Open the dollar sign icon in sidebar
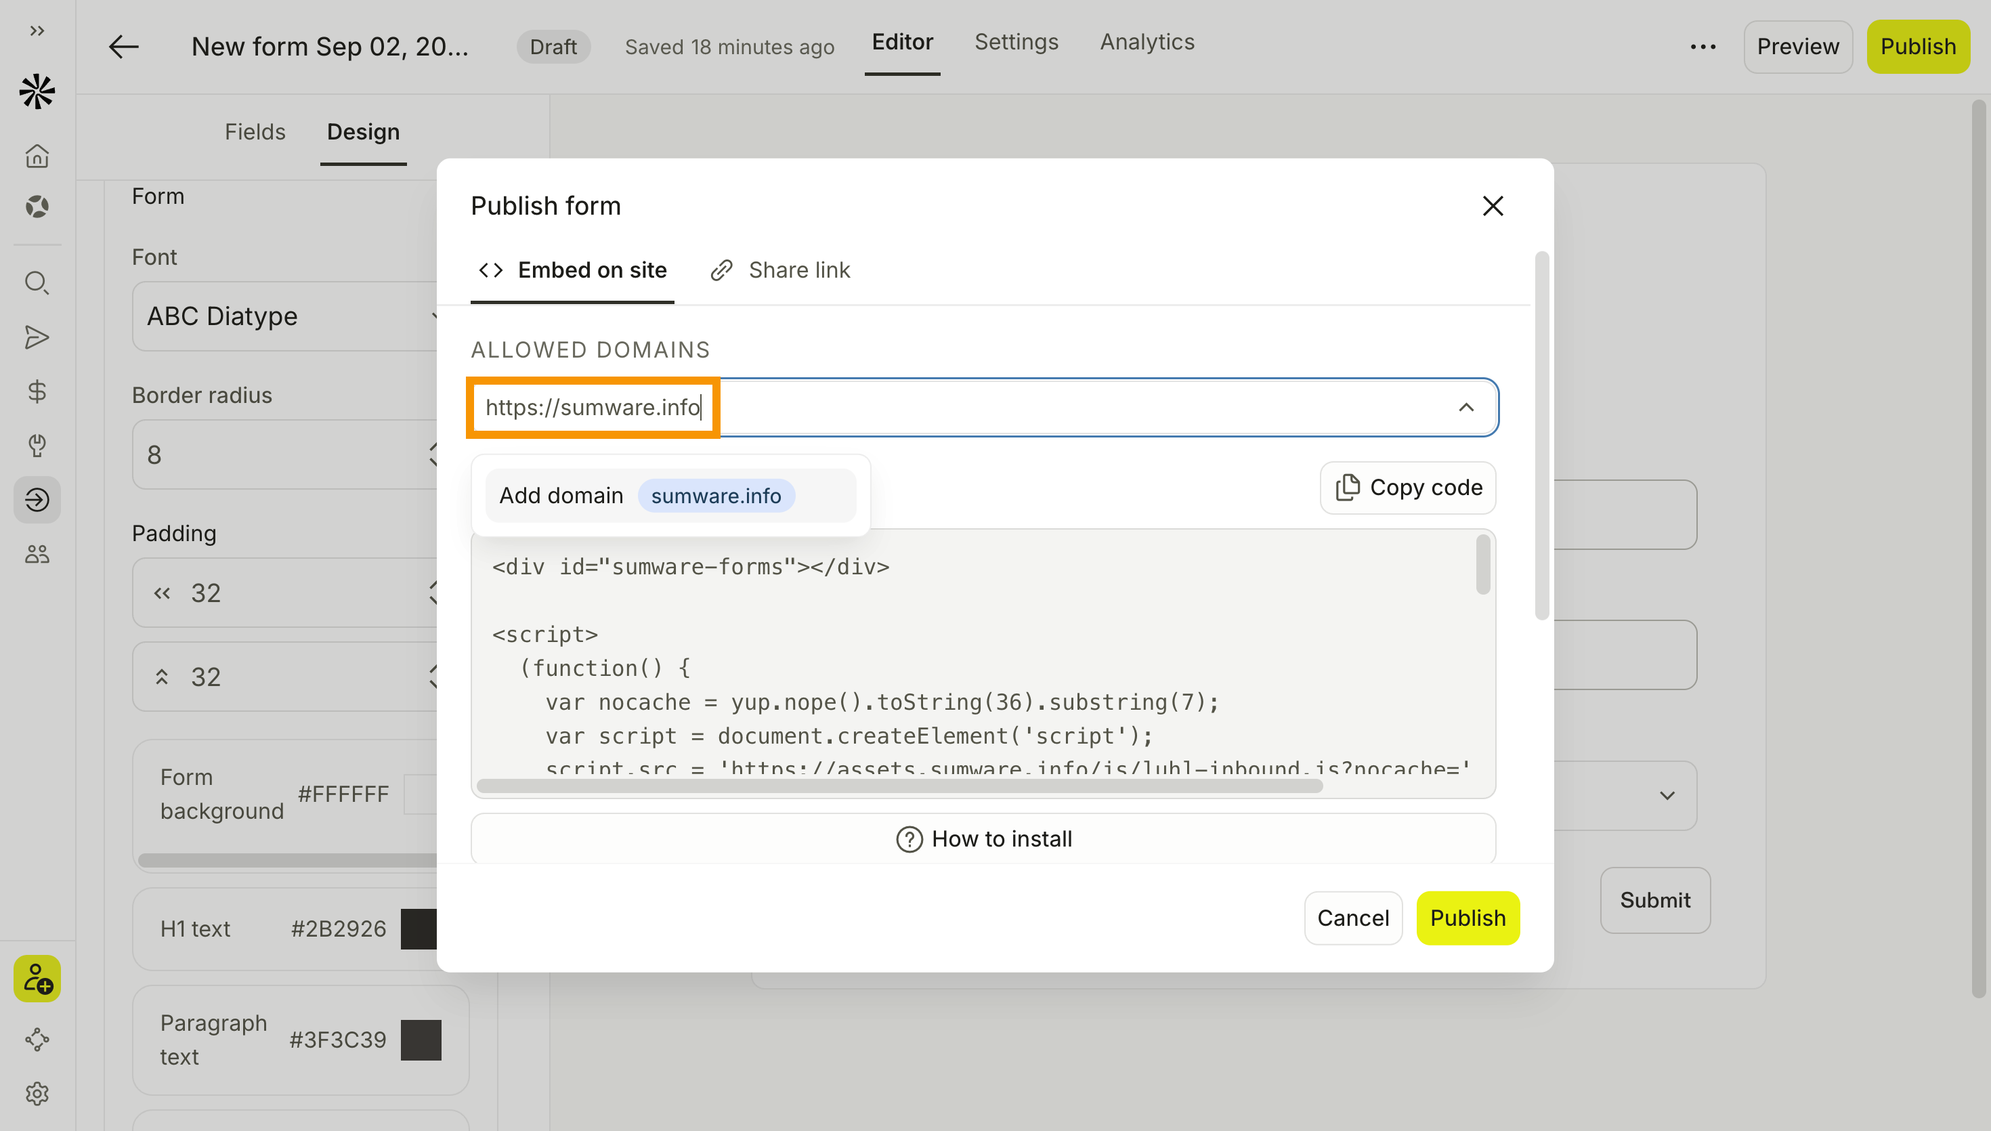1991x1131 pixels. tap(37, 391)
